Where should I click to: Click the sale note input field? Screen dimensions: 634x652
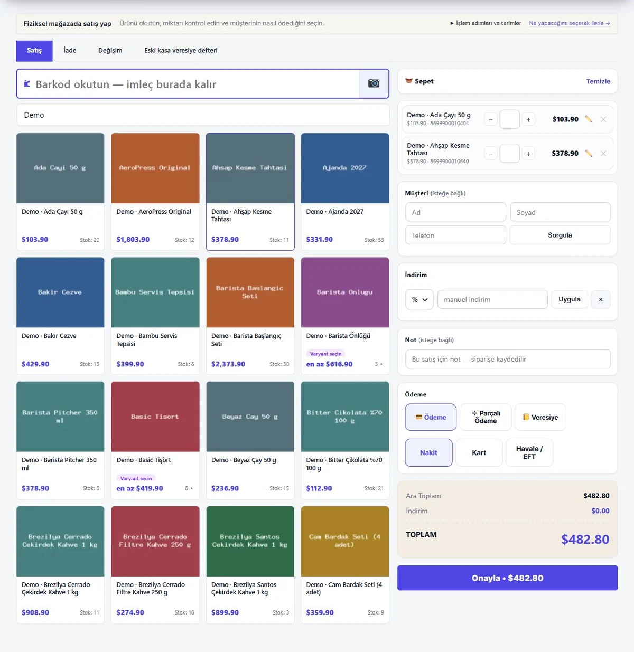(x=508, y=359)
